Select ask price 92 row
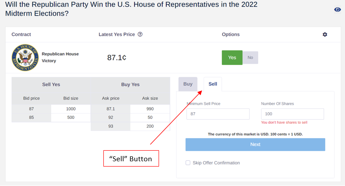 pyautogui.click(x=130, y=118)
